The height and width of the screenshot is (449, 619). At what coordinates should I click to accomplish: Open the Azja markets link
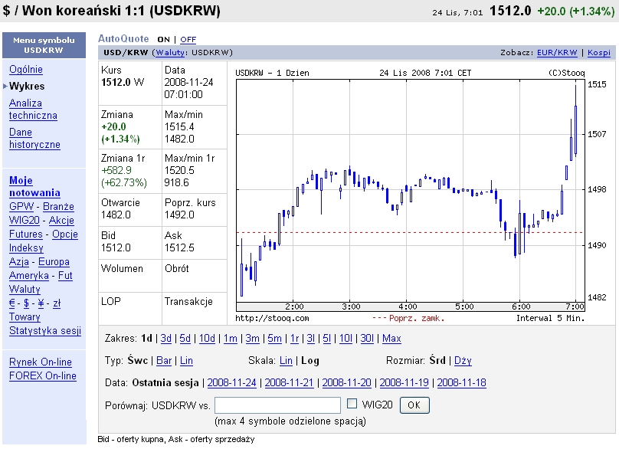[19, 262]
